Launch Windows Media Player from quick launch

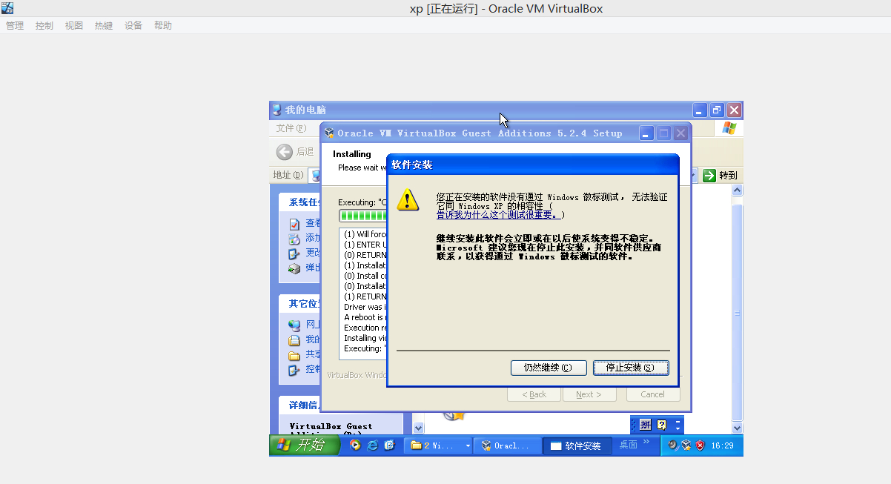pos(355,445)
